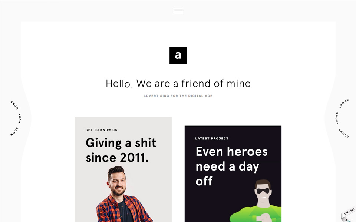Select the 'Even heroes need a day off' headline
Image resolution: width=356 pixels, height=222 pixels.
pyautogui.click(x=231, y=166)
